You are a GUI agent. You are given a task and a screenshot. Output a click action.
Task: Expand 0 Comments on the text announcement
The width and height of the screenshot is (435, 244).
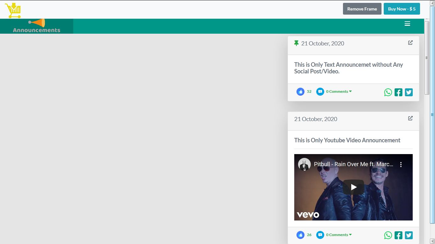coord(339,91)
